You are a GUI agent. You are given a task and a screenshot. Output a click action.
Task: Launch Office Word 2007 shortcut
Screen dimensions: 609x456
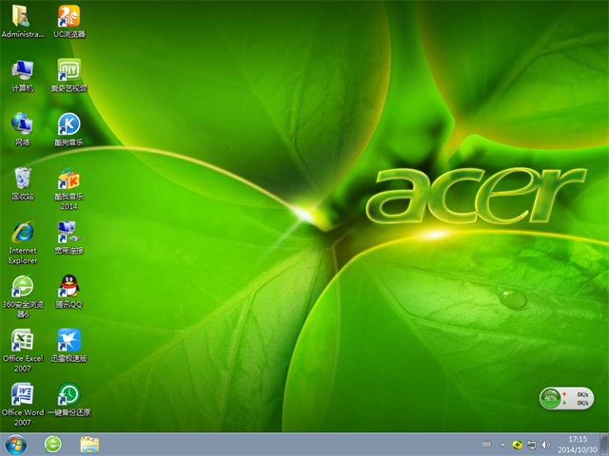tap(21, 394)
